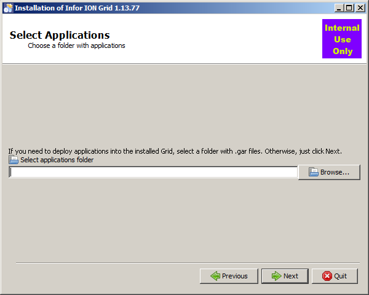Maximize the installer window
The image size is (369, 295).
click(x=349, y=8)
